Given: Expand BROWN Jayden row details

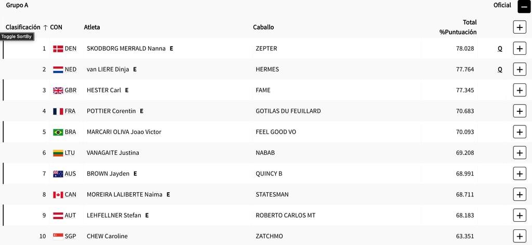Looking at the screenshot, I should [520, 174].
